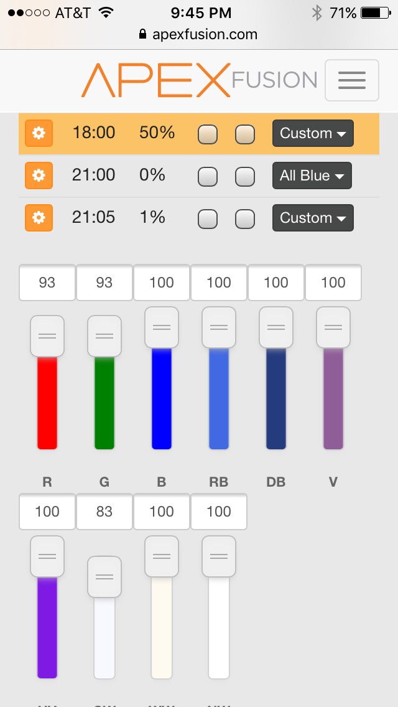The width and height of the screenshot is (398, 707).
Task: Click the gear icon for 21:05 row
Action: click(39, 218)
